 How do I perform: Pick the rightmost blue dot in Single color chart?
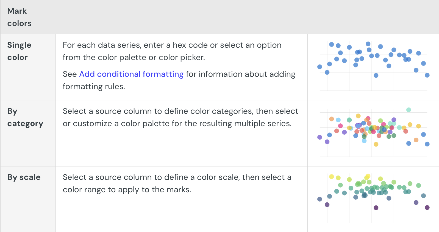pos(427,75)
